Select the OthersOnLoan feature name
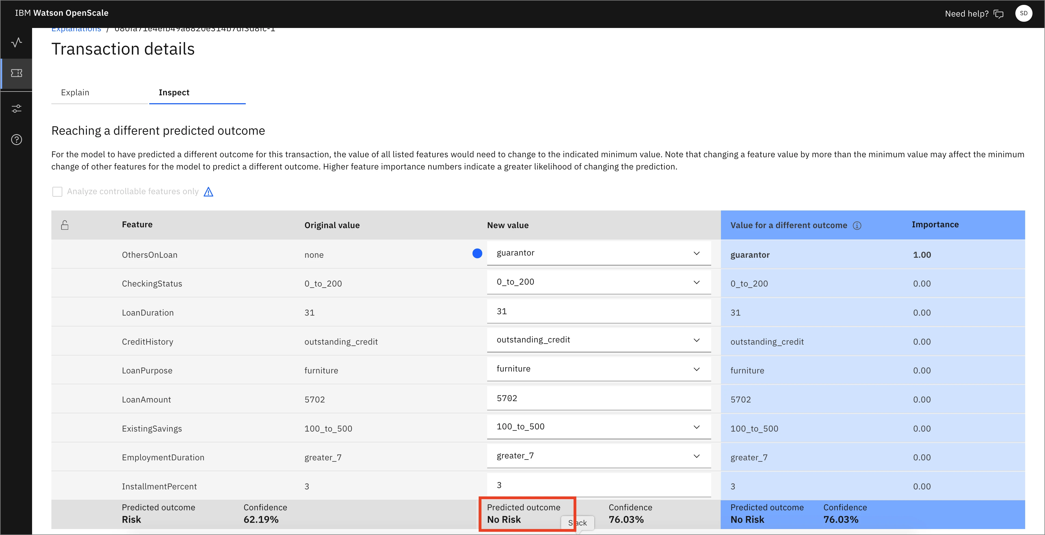This screenshot has height=535, width=1045. [150, 255]
